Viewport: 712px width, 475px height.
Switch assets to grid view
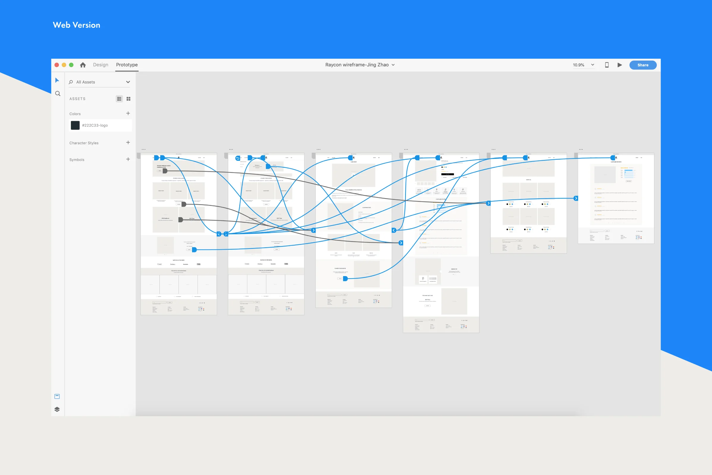pyautogui.click(x=128, y=99)
